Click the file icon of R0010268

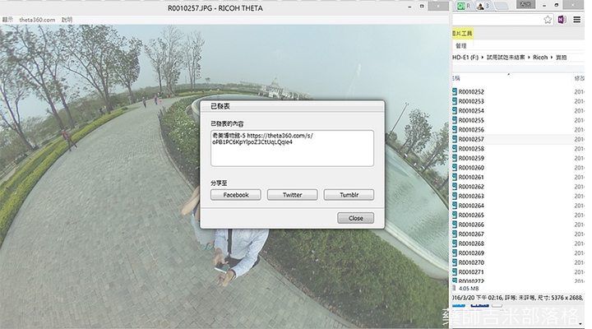[455, 243]
